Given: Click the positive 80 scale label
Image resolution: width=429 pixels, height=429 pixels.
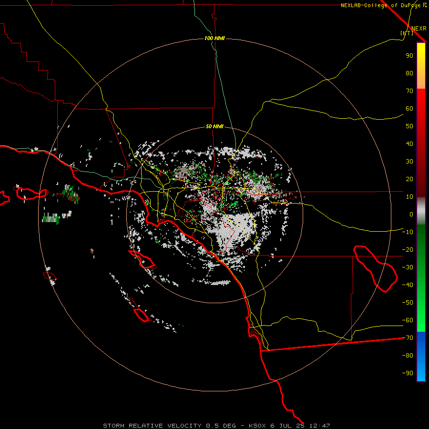Looking at the screenshot, I should tap(409, 73).
